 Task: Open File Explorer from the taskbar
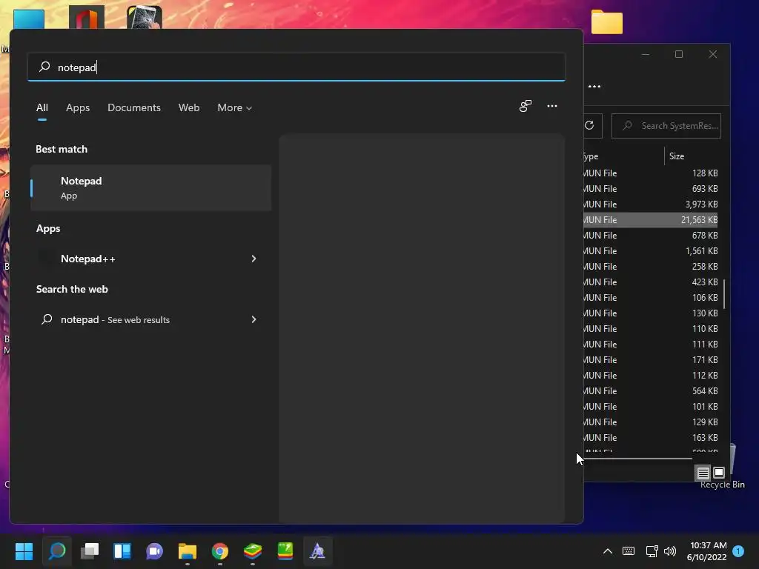188,550
